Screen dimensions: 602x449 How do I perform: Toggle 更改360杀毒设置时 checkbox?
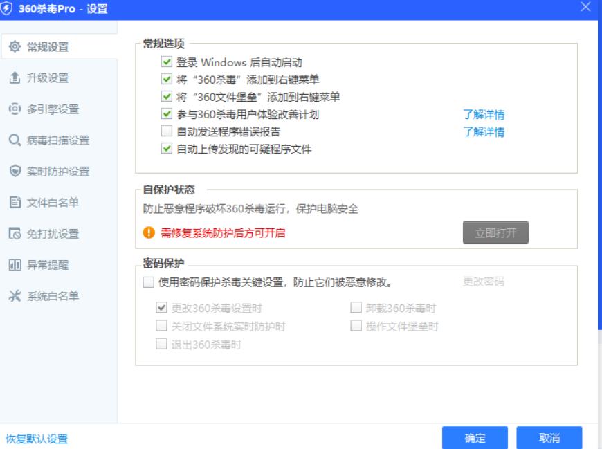click(161, 308)
